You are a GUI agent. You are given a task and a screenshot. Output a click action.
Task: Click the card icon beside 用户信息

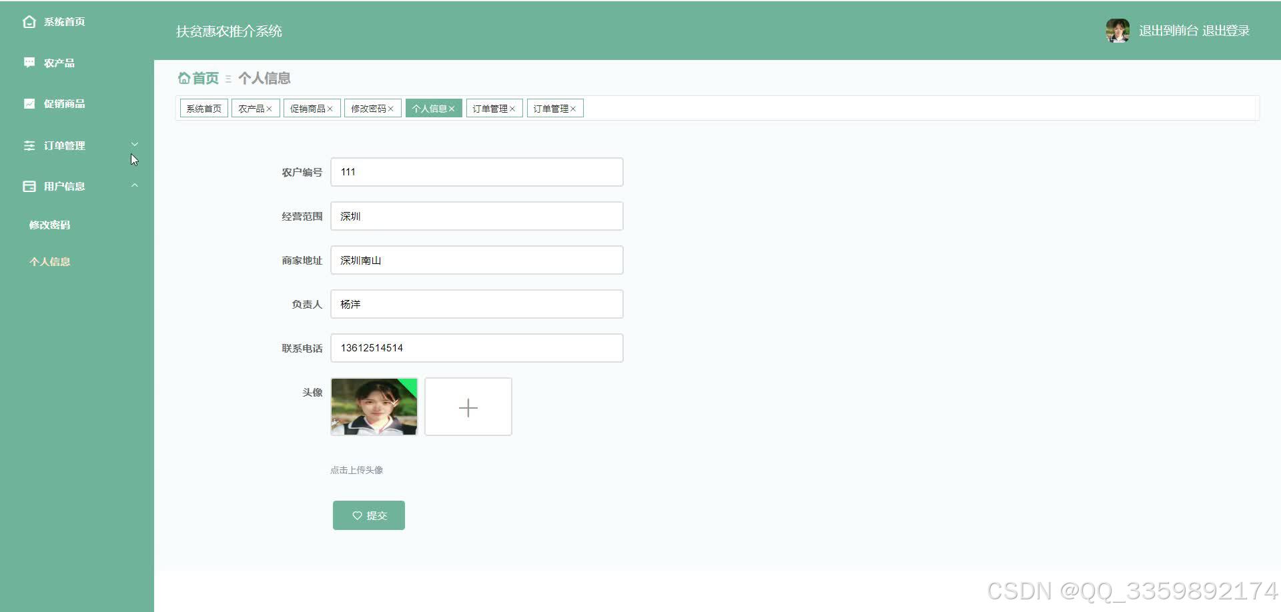pyautogui.click(x=29, y=186)
